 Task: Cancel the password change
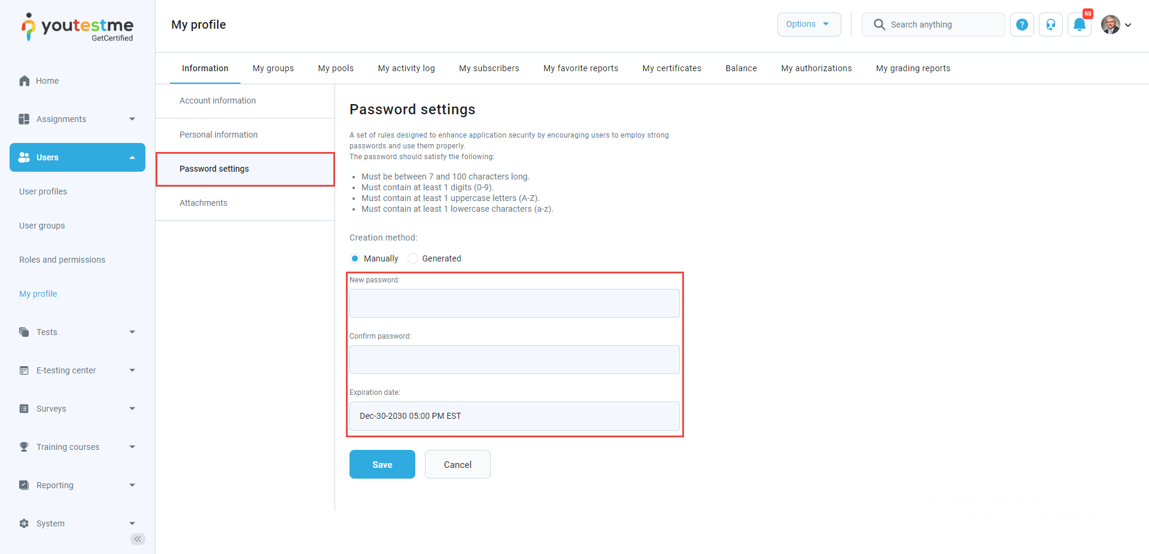457,465
